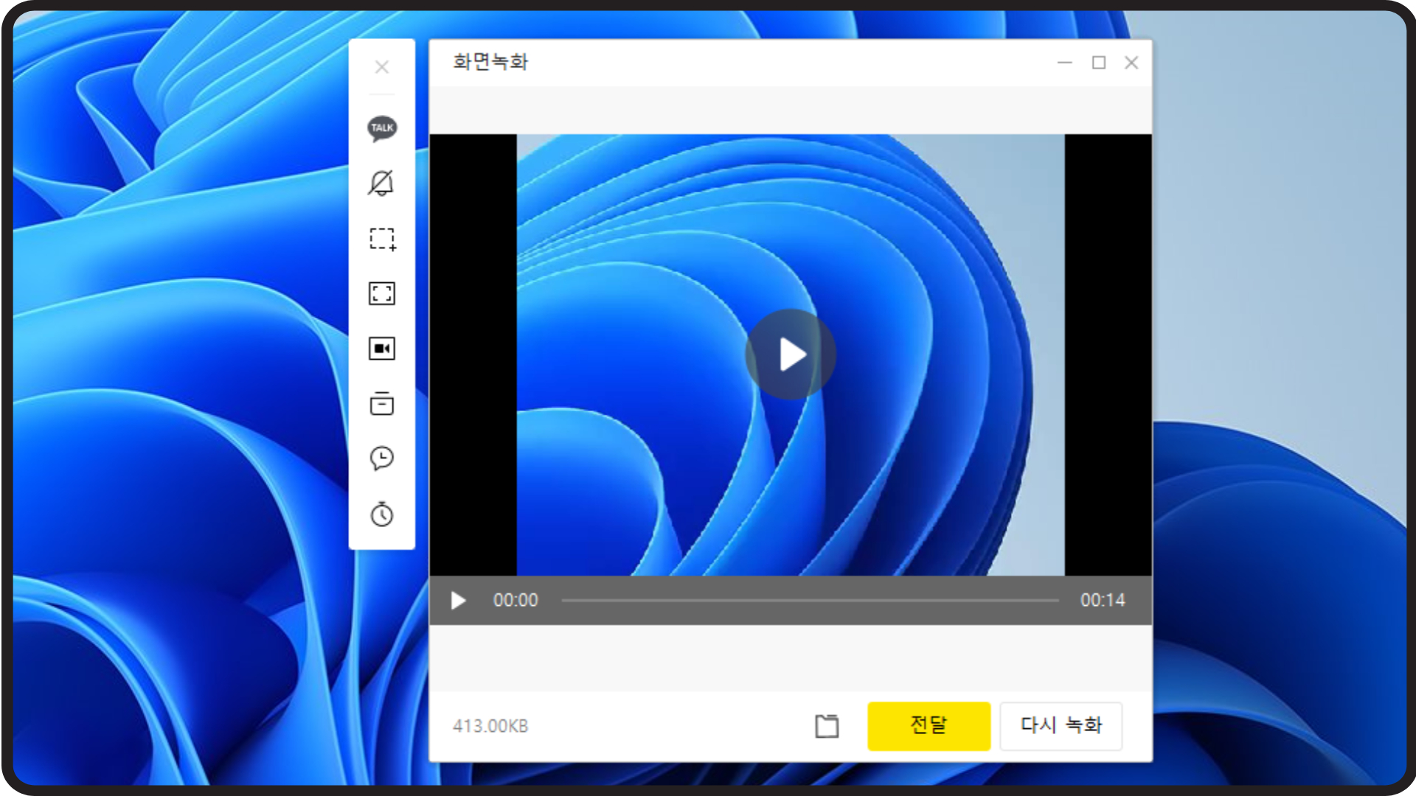Toggle the muted notification bell icon
1416x796 pixels.
[x=381, y=183]
